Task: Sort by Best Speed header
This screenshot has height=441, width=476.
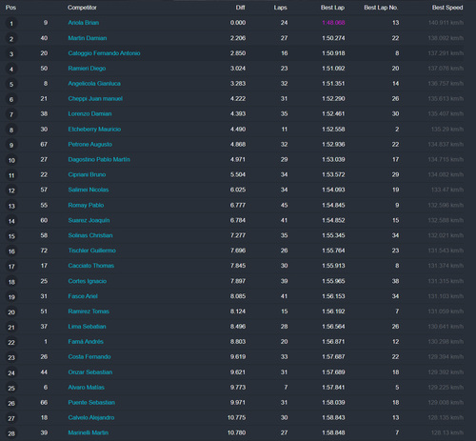Action: [447, 8]
